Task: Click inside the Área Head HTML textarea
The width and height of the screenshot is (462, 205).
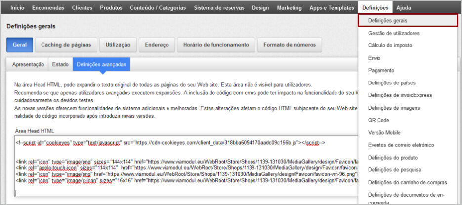Action: (186, 166)
